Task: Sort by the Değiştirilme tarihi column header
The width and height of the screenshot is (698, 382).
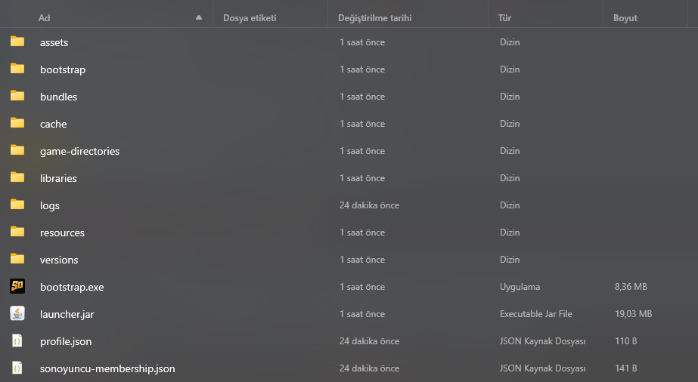Action: pos(375,18)
